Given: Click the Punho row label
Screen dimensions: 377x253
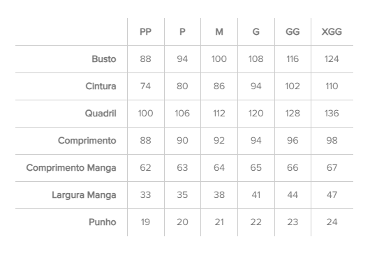Looking at the screenshot, I should [x=103, y=222].
